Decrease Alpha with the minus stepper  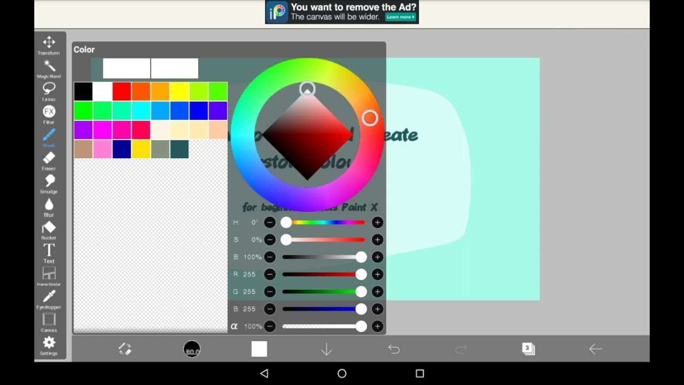click(271, 326)
